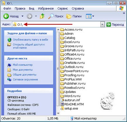Click the file list scrollbar thumb
This screenshot has width=127, height=122.
tap(58, 69)
